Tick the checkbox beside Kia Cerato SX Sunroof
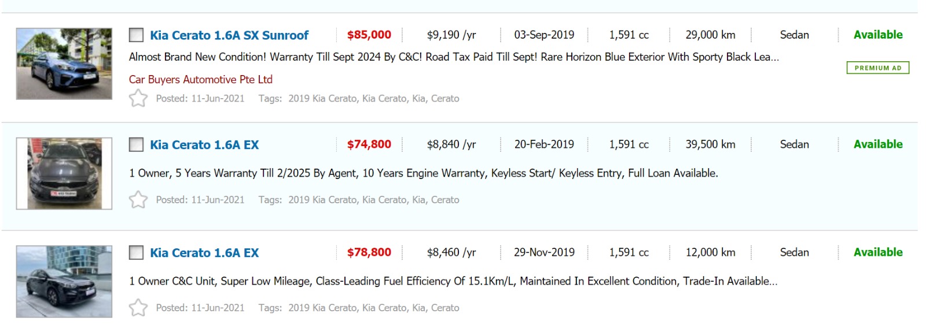 (136, 35)
